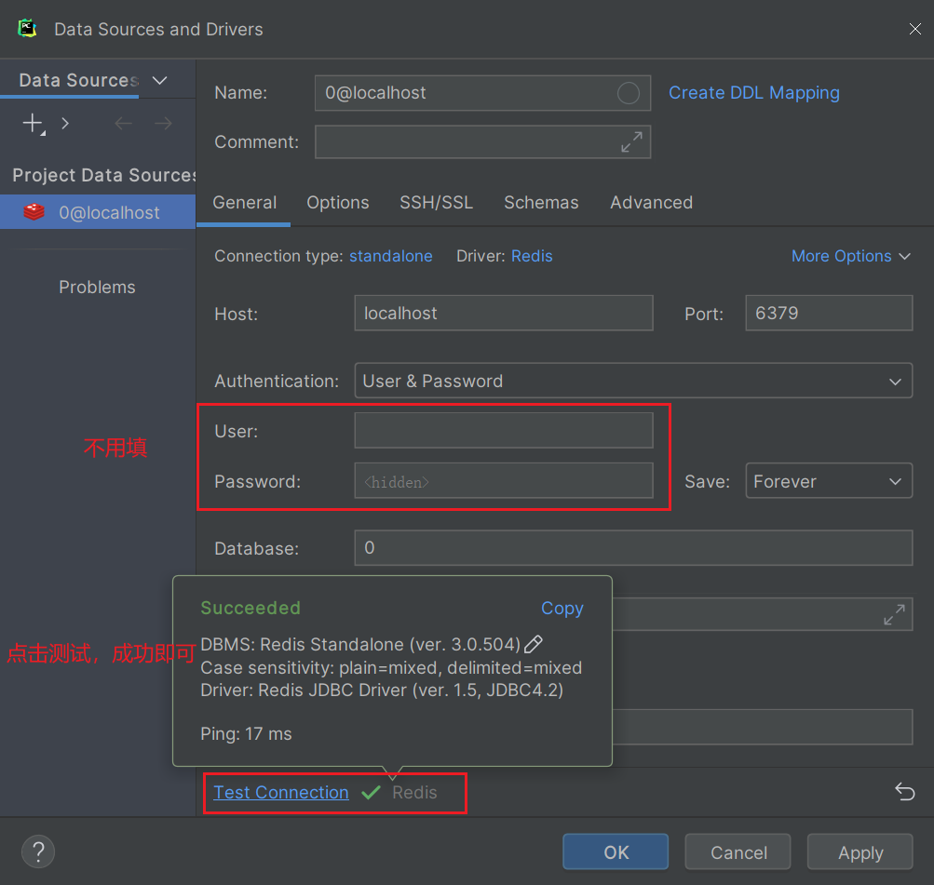The image size is (934, 885).
Task: Open the Problems section
Action: 97,287
